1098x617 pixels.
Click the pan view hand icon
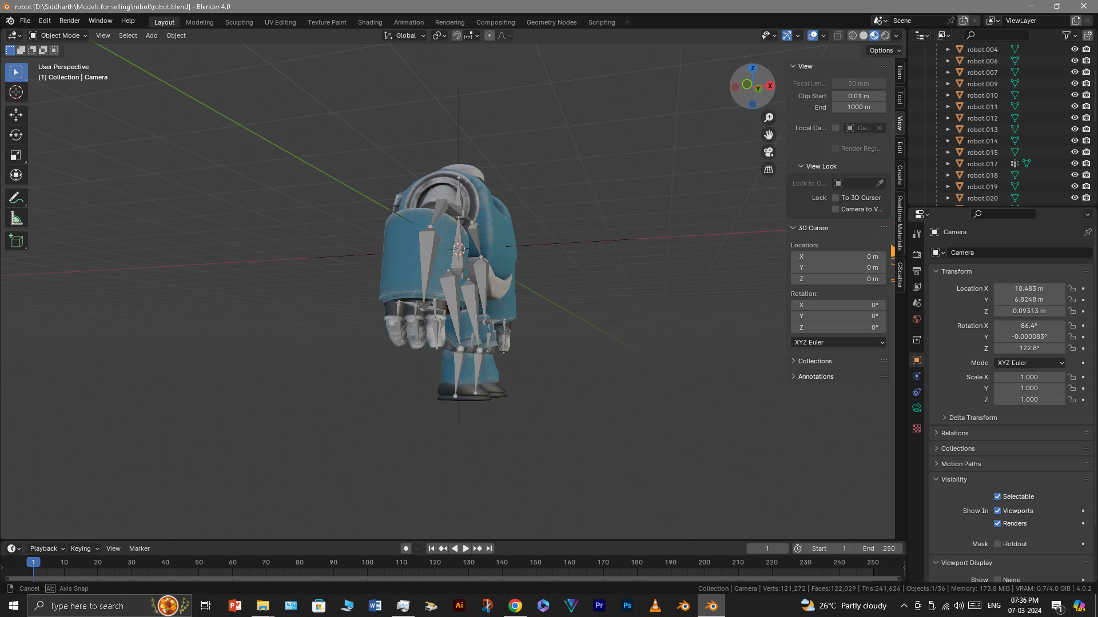(769, 135)
